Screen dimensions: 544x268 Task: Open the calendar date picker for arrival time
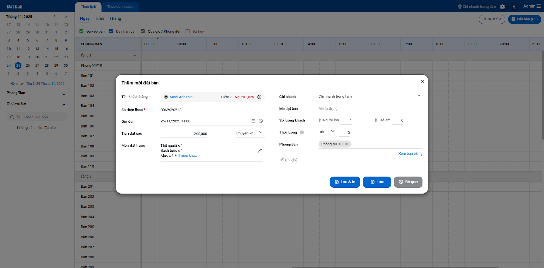[x=253, y=121]
